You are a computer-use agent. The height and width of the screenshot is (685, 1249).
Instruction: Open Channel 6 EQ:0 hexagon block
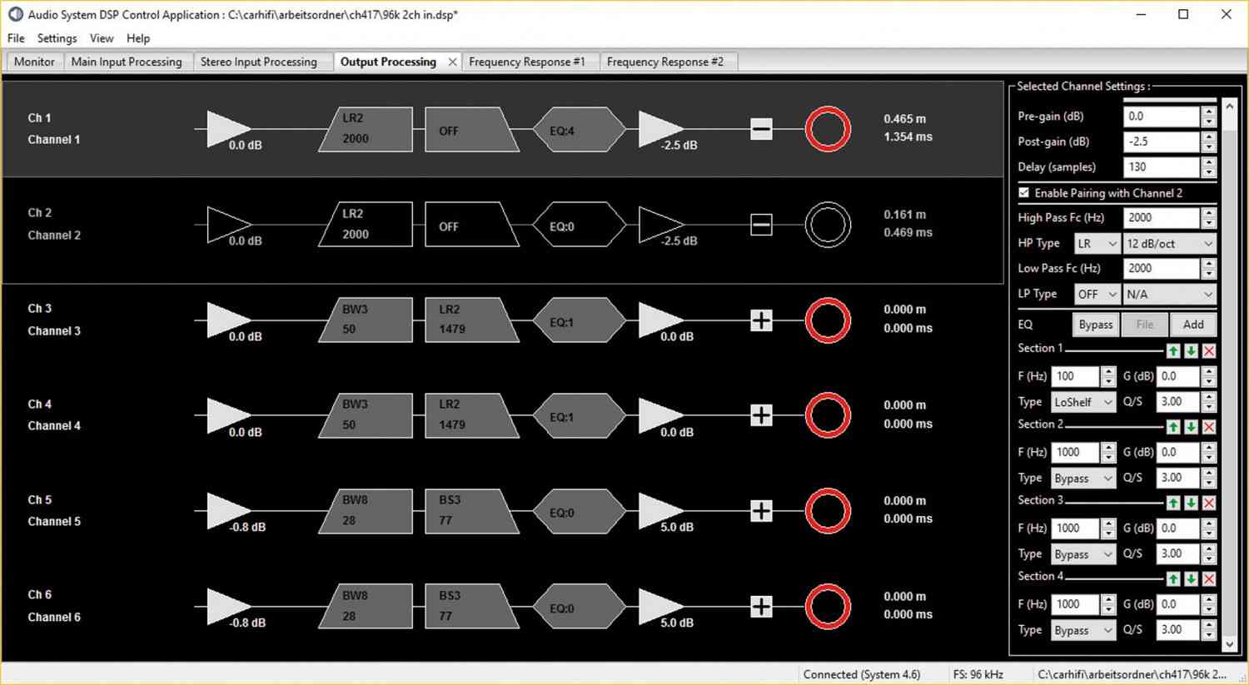(579, 607)
